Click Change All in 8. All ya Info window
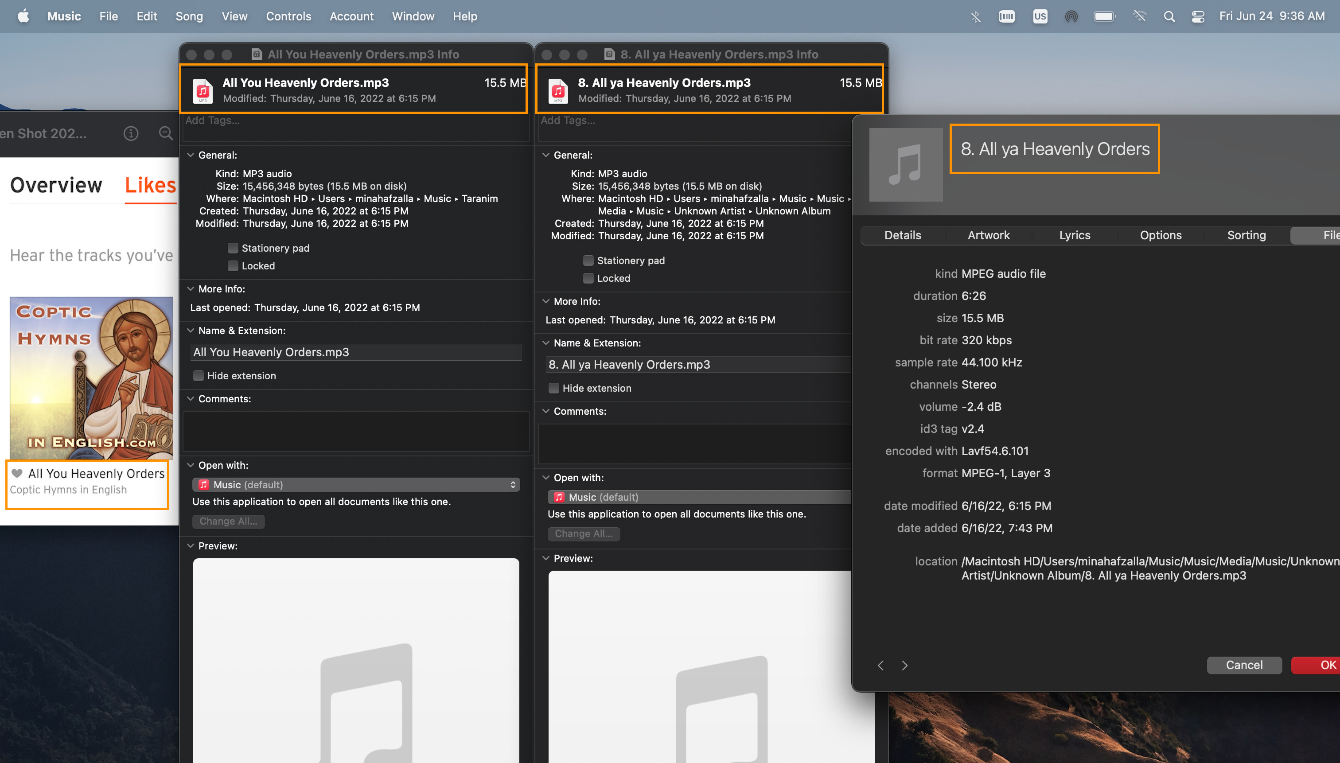The height and width of the screenshot is (763, 1340). pyautogui.click(x=584, y=534)
